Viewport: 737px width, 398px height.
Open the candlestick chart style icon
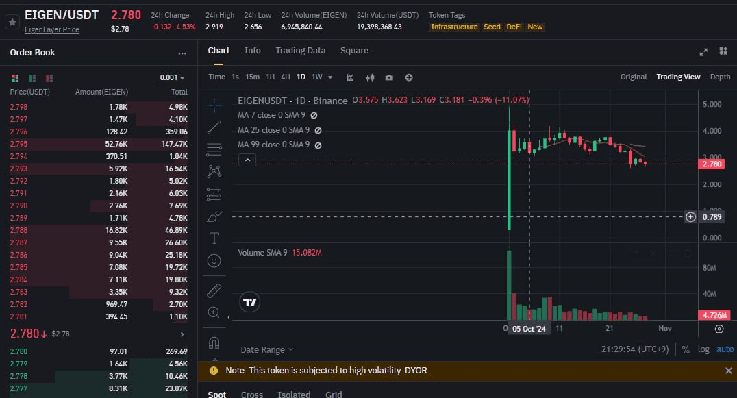[x=370, y=77]
